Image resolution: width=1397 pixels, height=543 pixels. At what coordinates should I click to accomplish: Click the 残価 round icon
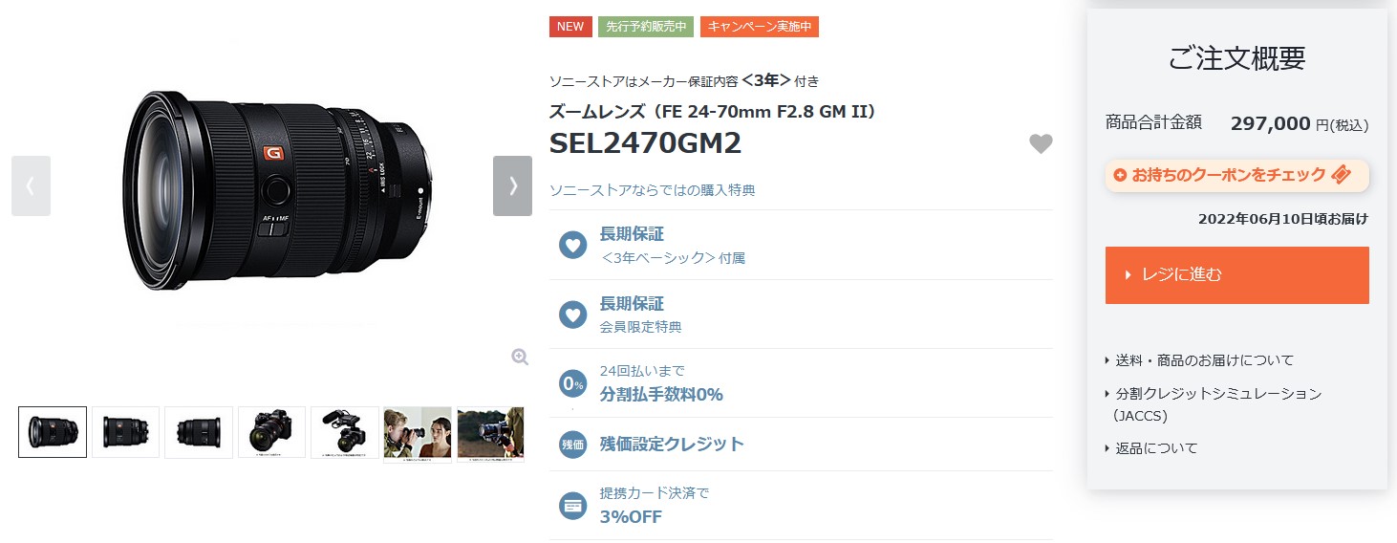[572, 445]
